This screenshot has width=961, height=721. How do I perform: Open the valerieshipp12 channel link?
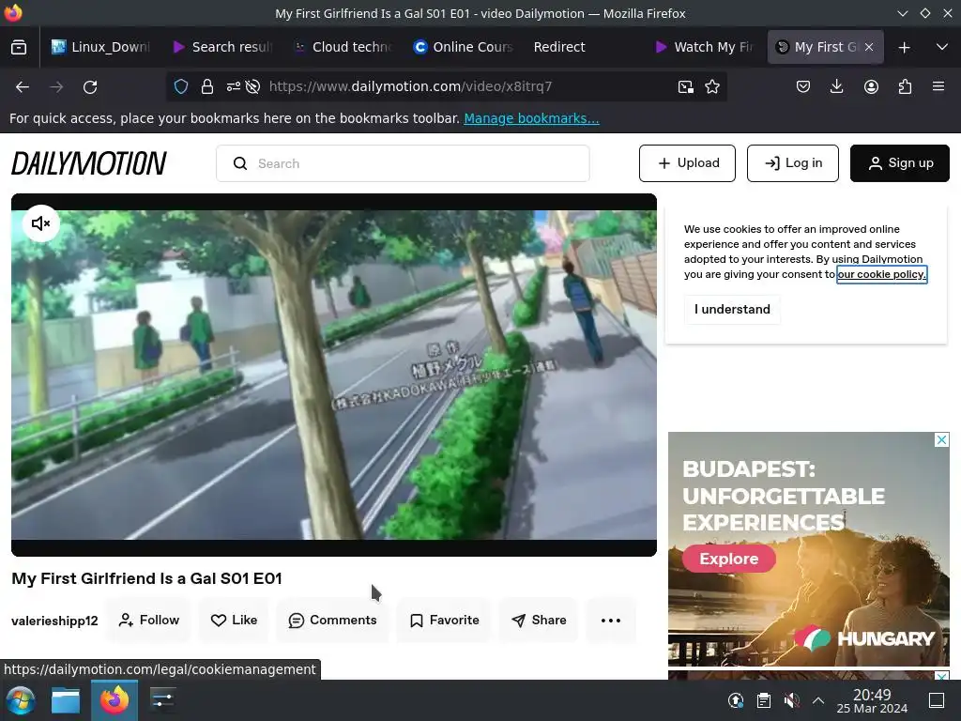click(x=54, y=621)
